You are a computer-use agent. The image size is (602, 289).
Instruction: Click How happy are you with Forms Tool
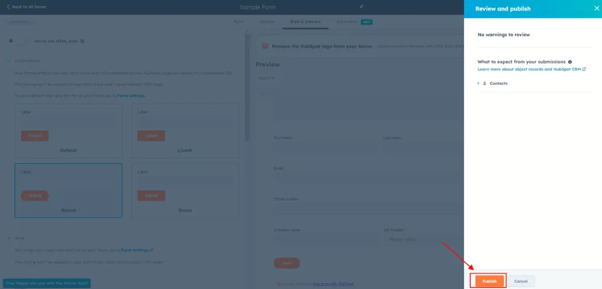click(x=47, y=284)
